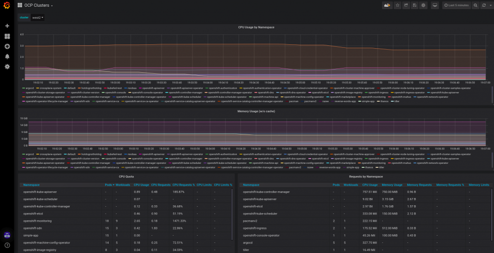
Task: Open the Create plus menu in the sidebar
Action: coord(7,26)
